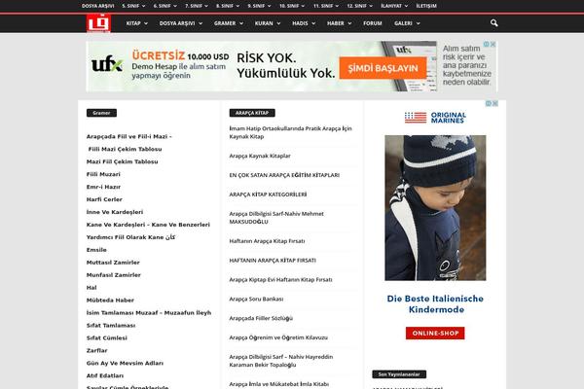The height and width of the screenshot is (389, 584).
Task: Open EN ÇOK SATAN ARAPÇA EĞİTİM KİTAPLARI
Action: click(284, 175)
